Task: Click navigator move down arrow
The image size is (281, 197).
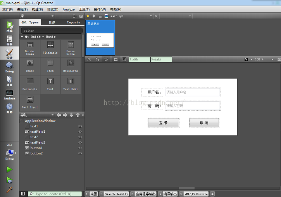Action: [71, 115]
